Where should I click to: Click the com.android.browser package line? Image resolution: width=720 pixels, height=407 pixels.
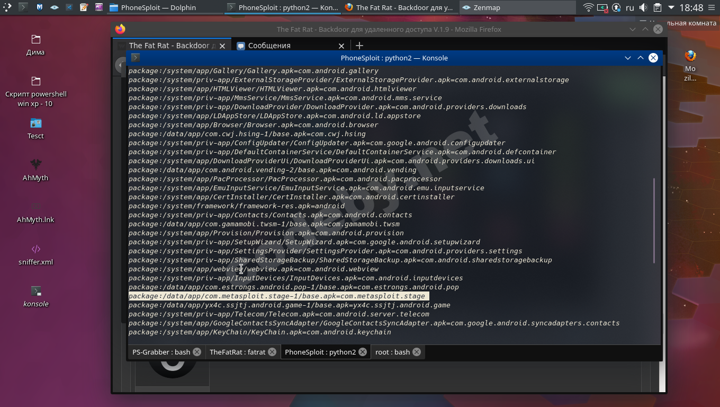coord(254,125)
